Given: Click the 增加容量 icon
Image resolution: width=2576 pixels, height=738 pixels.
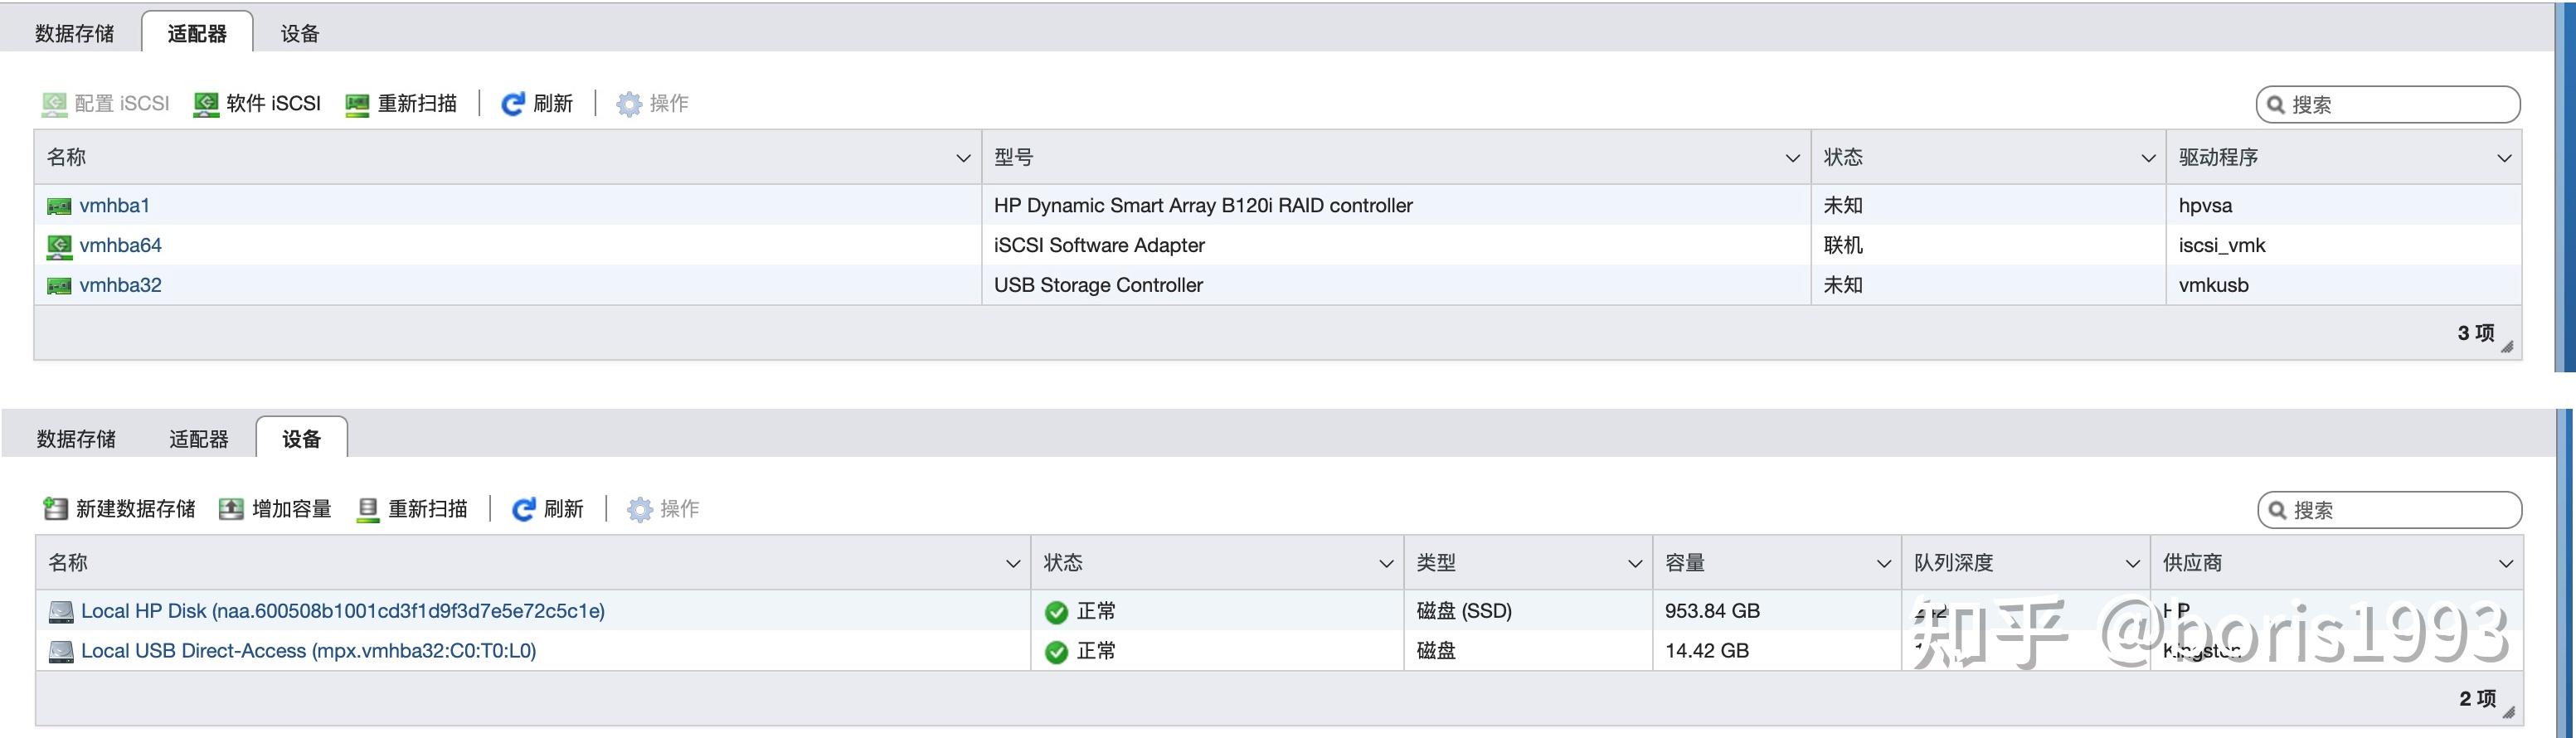Looking at the screenshot, I should tap(231, 509).
